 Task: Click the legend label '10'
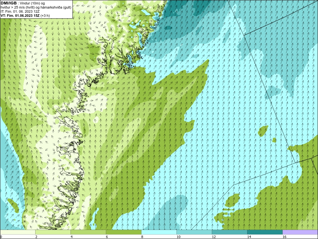click(178, 237)
